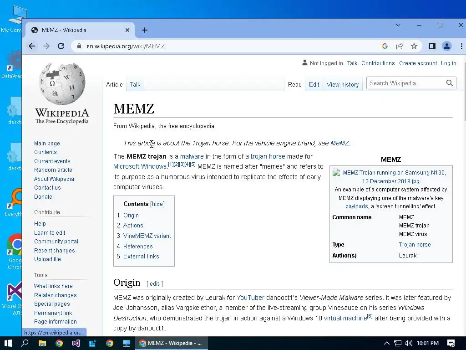Jump to Actions section in Contents
Image resolution: width=466 pixels, height=350 pixels.
[x=133, y=225]
